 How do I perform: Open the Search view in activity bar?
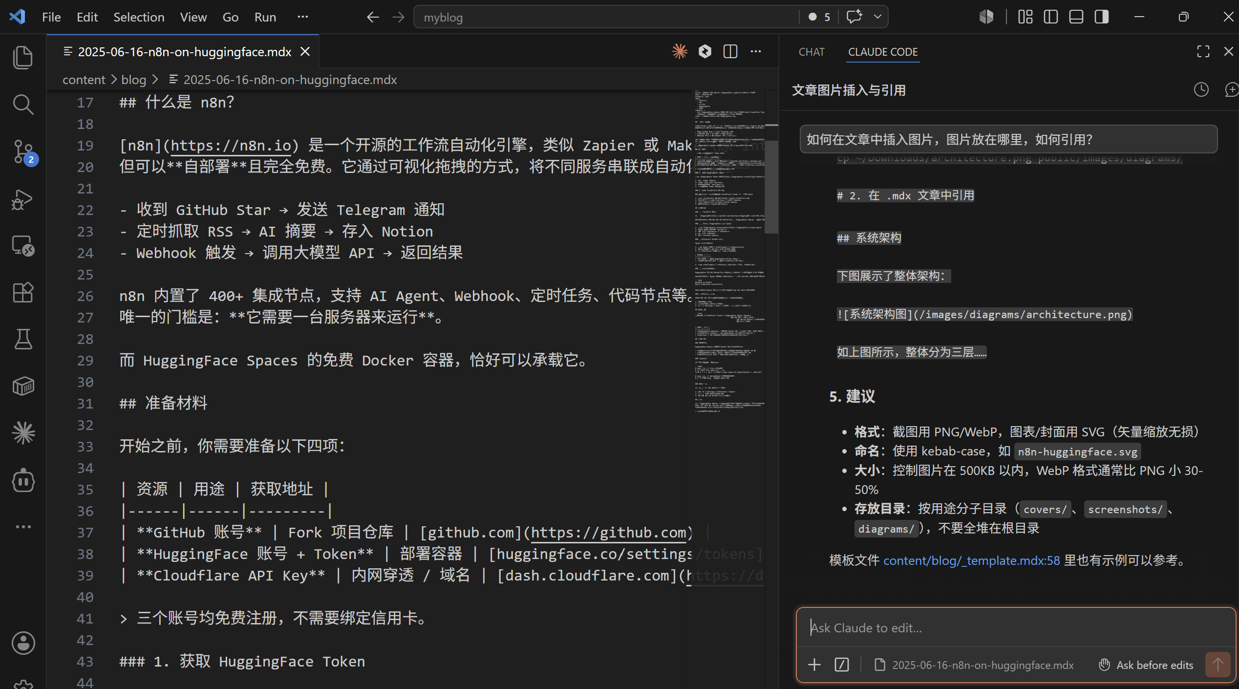[x=23, y=104]
